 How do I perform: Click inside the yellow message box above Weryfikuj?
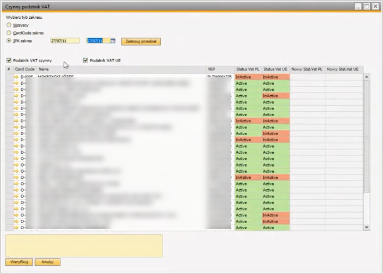pyautogui.click(x=84, y=246)
